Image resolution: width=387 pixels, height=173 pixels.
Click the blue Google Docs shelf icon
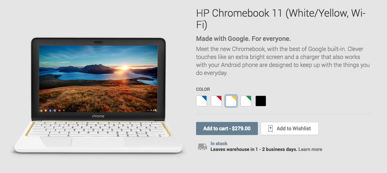50,110
